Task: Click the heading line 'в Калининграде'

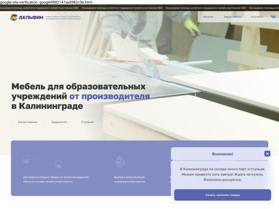Action: [47, 106]
